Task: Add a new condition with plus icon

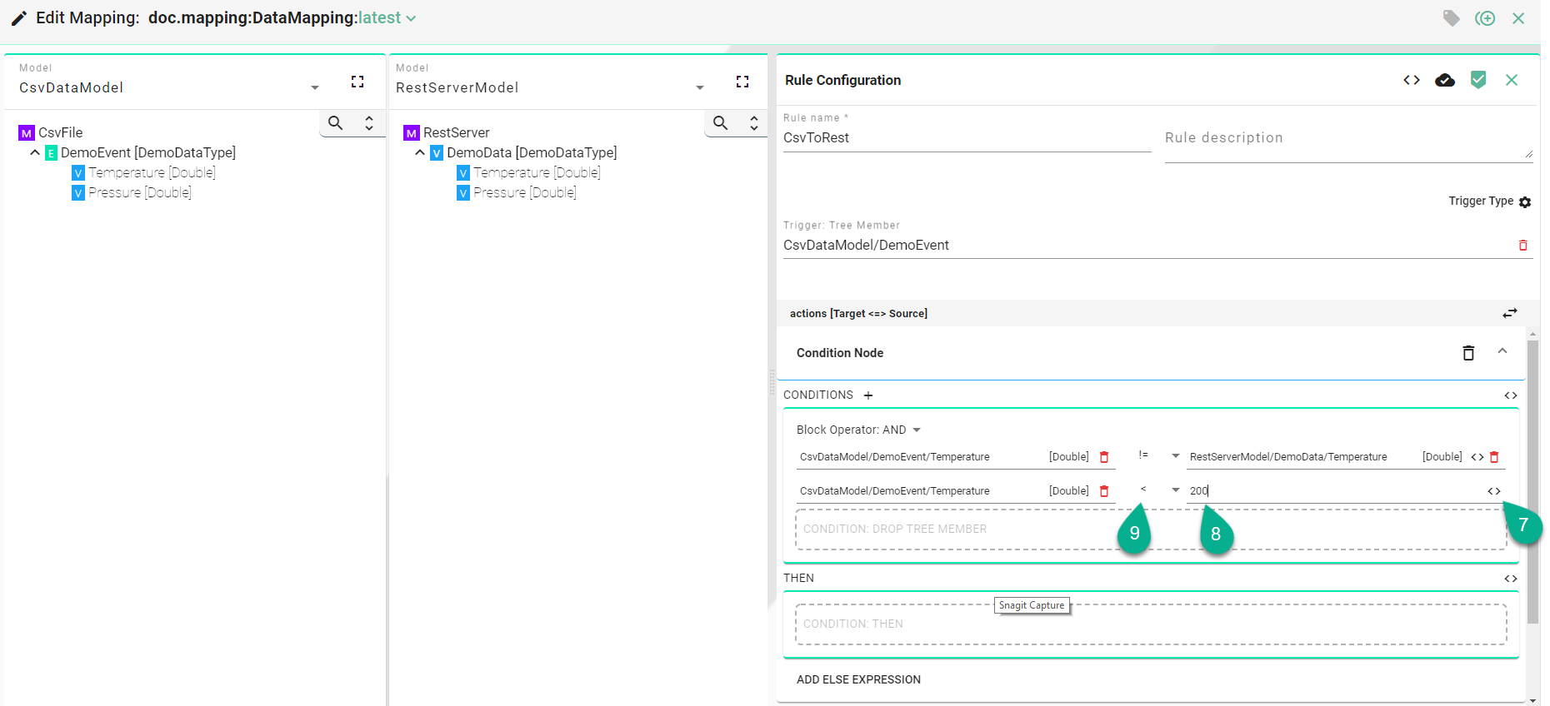Action: coord(868,395)
